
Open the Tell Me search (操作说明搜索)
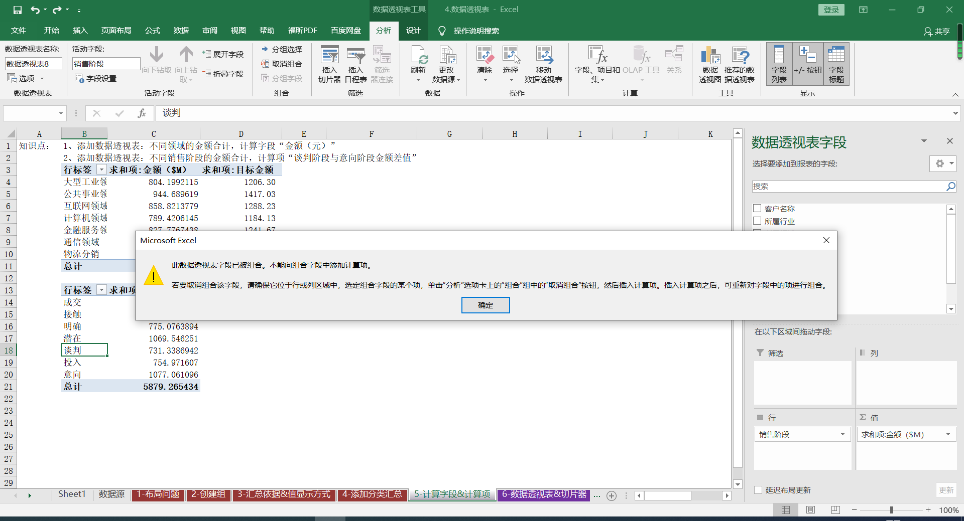[x=468, y=31]
